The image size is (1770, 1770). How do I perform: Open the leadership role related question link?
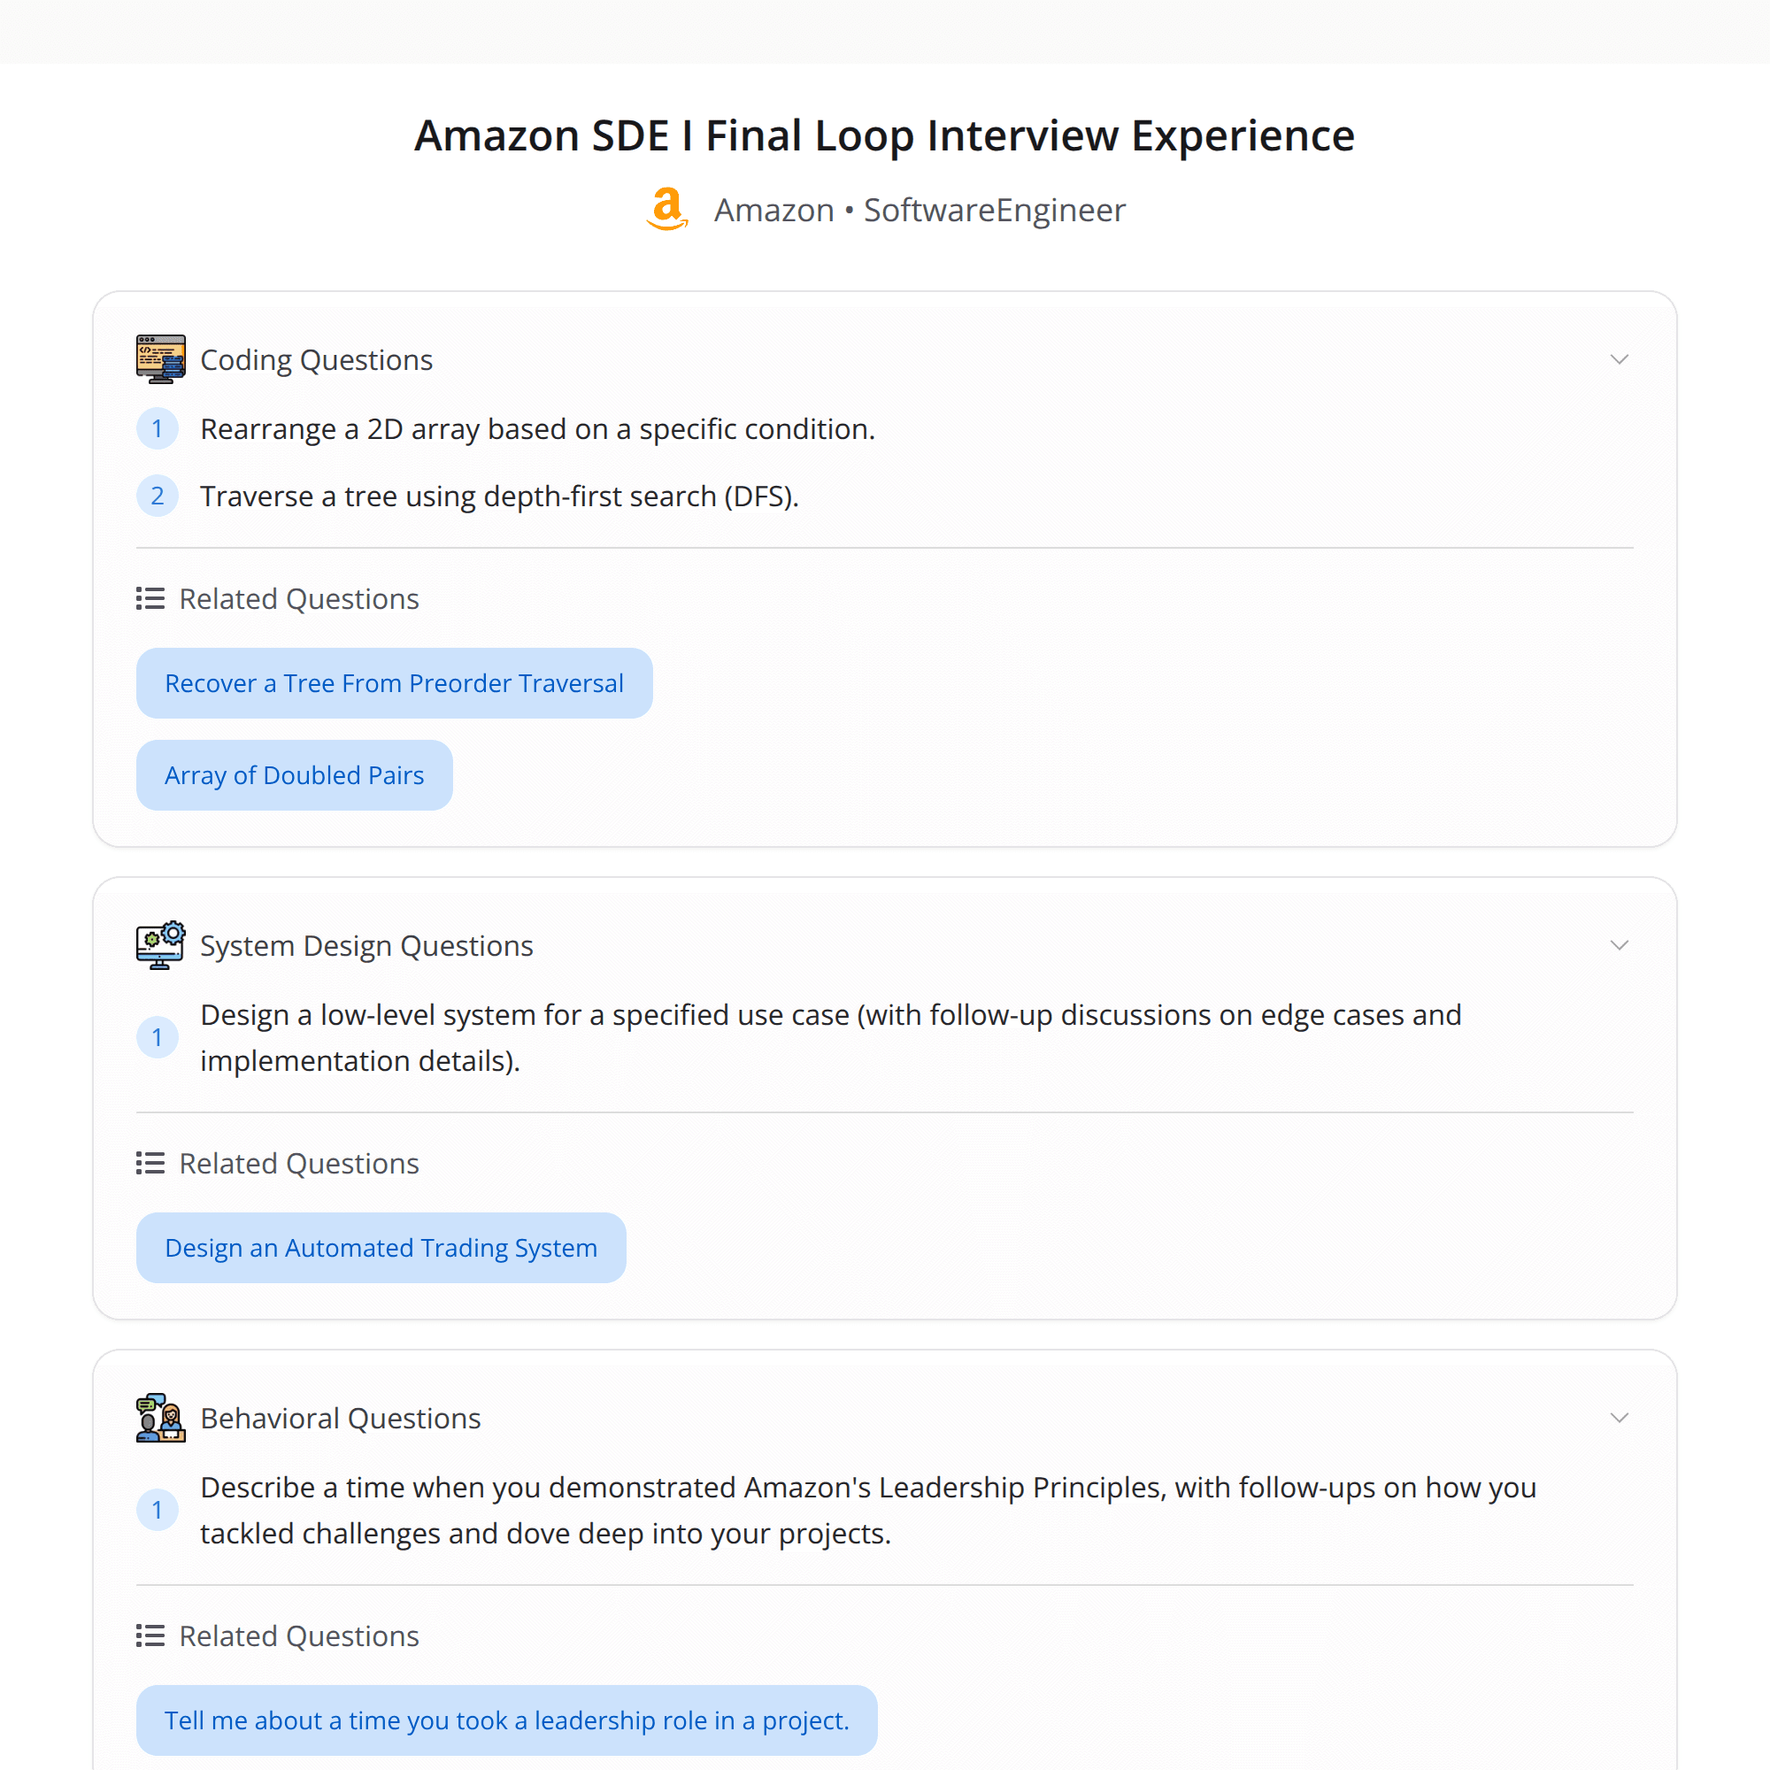[x=505, y=1720]
